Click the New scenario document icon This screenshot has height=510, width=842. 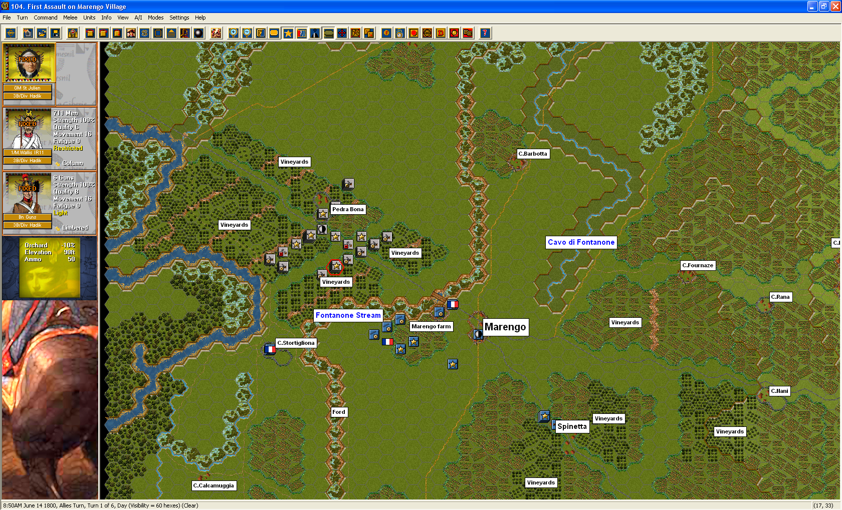[28, 33]
